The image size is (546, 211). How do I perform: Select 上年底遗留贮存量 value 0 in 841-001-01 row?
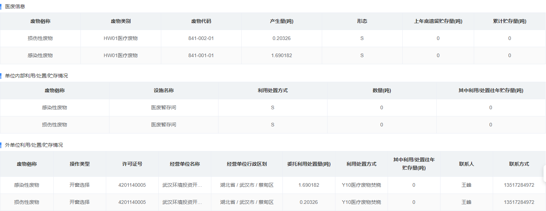[438, 55]
